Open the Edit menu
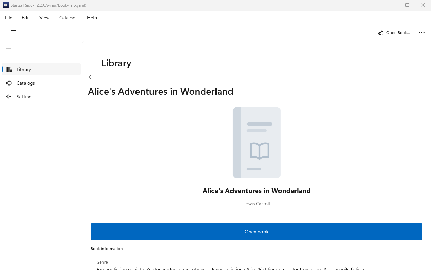The height and width of the screenshot is (270, 431). click(x=26, y=18)
